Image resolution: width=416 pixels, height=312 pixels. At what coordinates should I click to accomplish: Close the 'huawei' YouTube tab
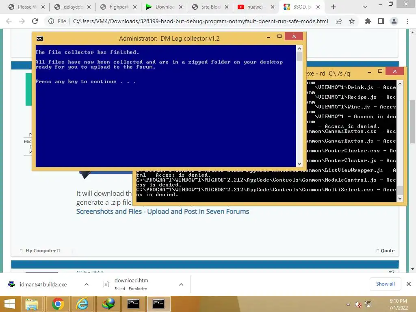(273, 7)
